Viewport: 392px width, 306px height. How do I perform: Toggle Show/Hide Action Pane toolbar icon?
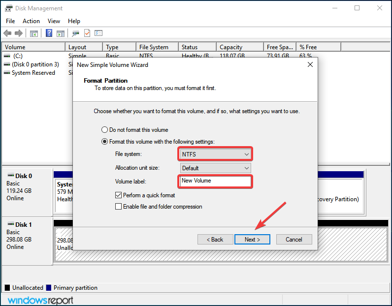click(61, 33)
